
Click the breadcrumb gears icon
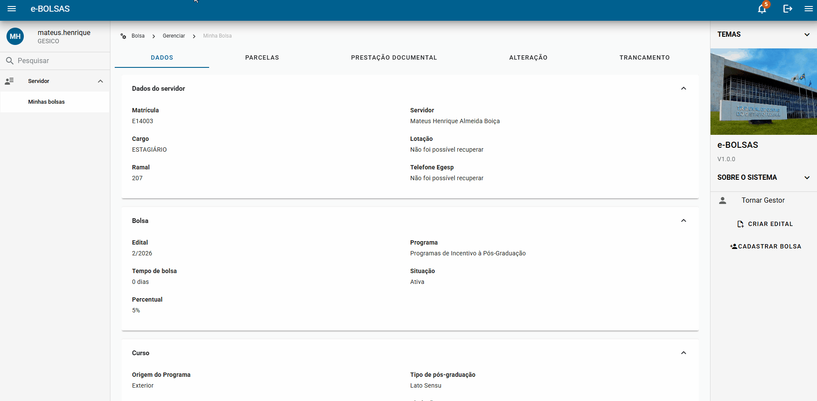[123, 36]
